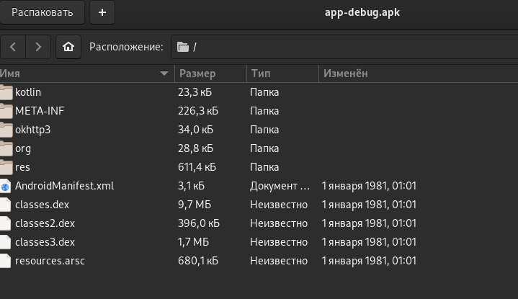The width and height of the screenshot is (518, 299).
Task: Select the res folder name
Action: coord(22,167)
